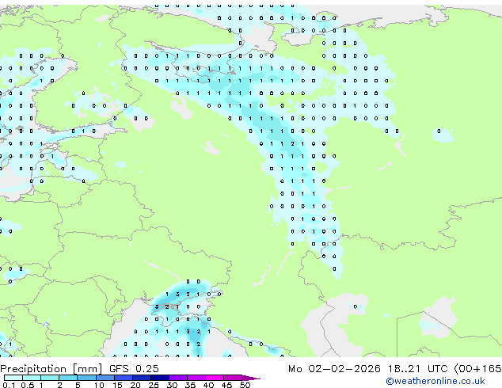Select the 2–5 mm legend color swatch
The image size is (502, 388).
click(x=68, y=378)
